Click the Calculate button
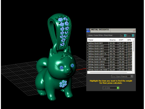145x109 pixels. point(111,88)
